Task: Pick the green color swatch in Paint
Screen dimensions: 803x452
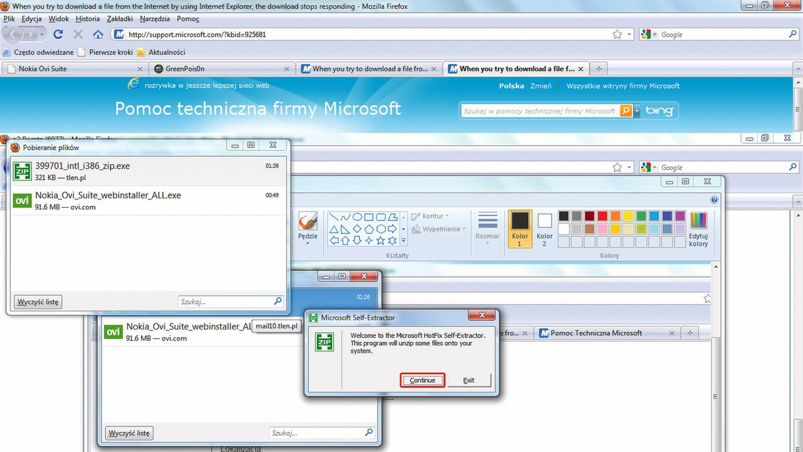Action: 641,216
